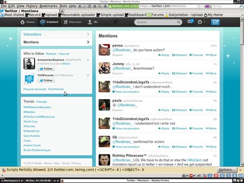Image resolution: width=244 pixels, height=183 pixels.
Task: Open the Twitter Home tab
Action: coord(27,22)
